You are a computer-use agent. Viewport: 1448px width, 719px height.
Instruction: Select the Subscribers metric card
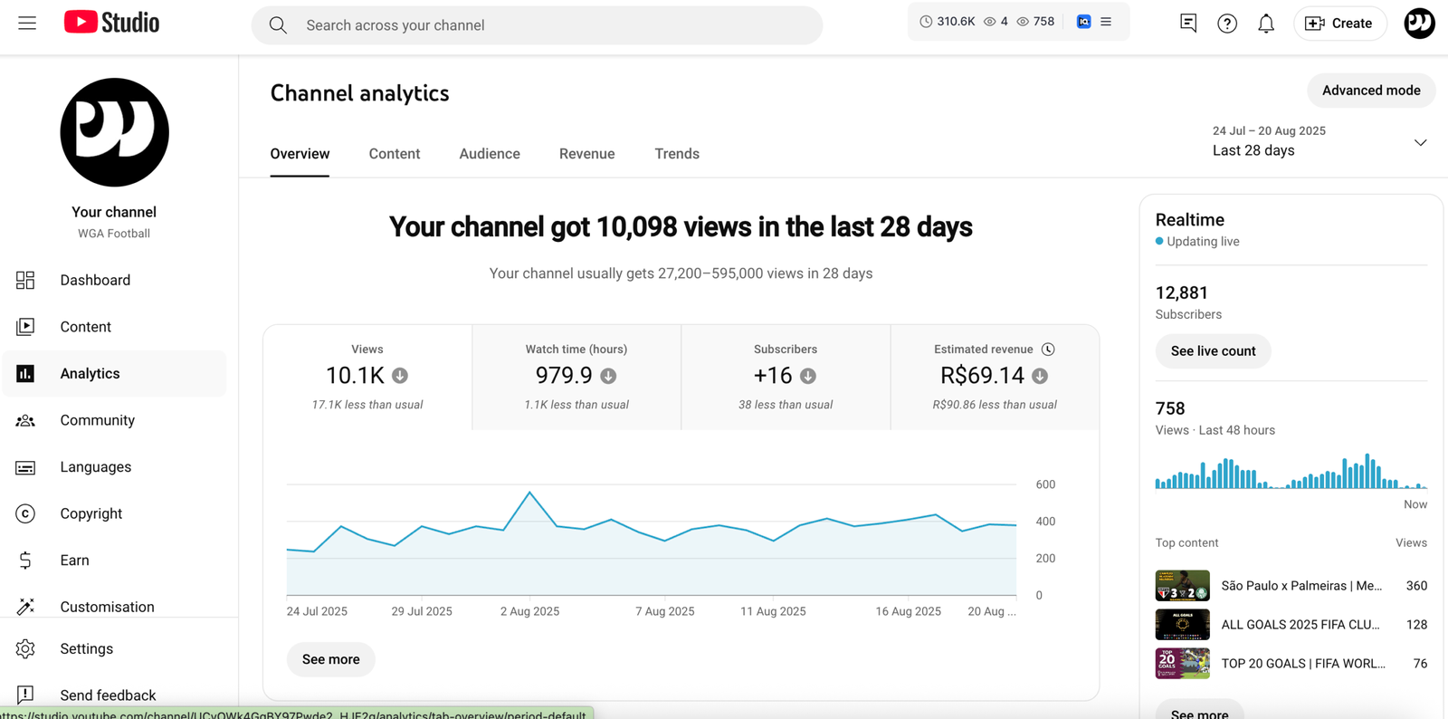coord(786,377)
